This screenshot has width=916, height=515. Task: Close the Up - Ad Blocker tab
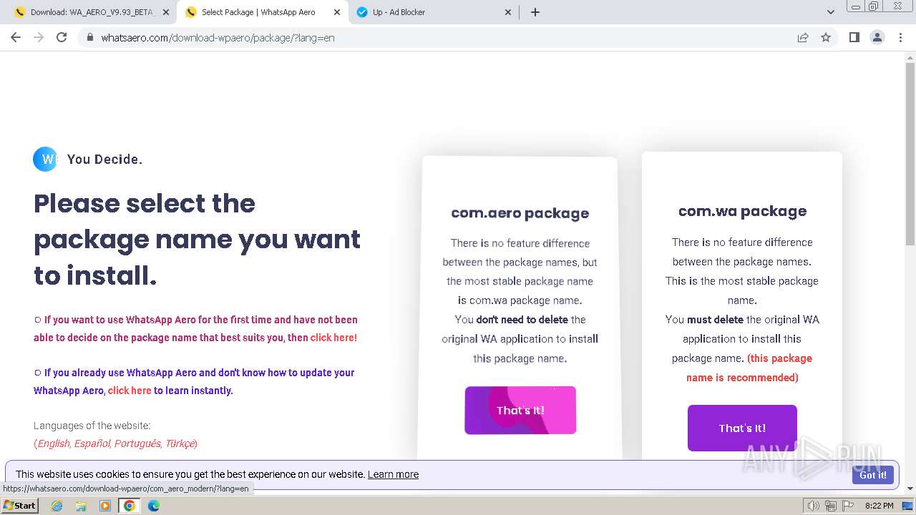point(508,12)
